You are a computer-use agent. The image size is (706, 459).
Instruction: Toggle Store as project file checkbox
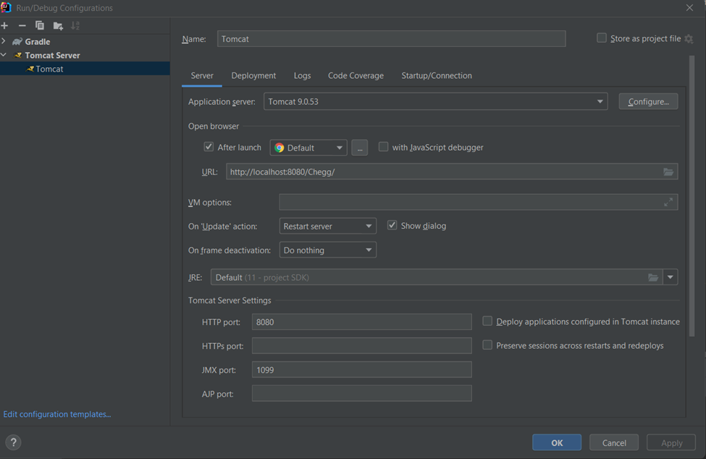coord(602,38)
